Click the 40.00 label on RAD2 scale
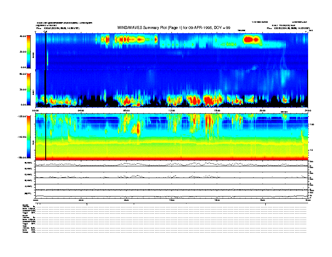 23,36
